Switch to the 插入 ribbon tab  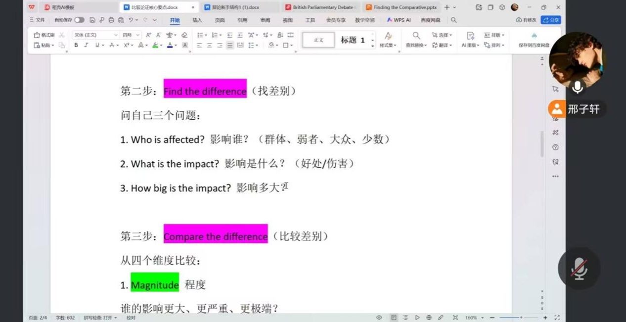coord(197,20)
